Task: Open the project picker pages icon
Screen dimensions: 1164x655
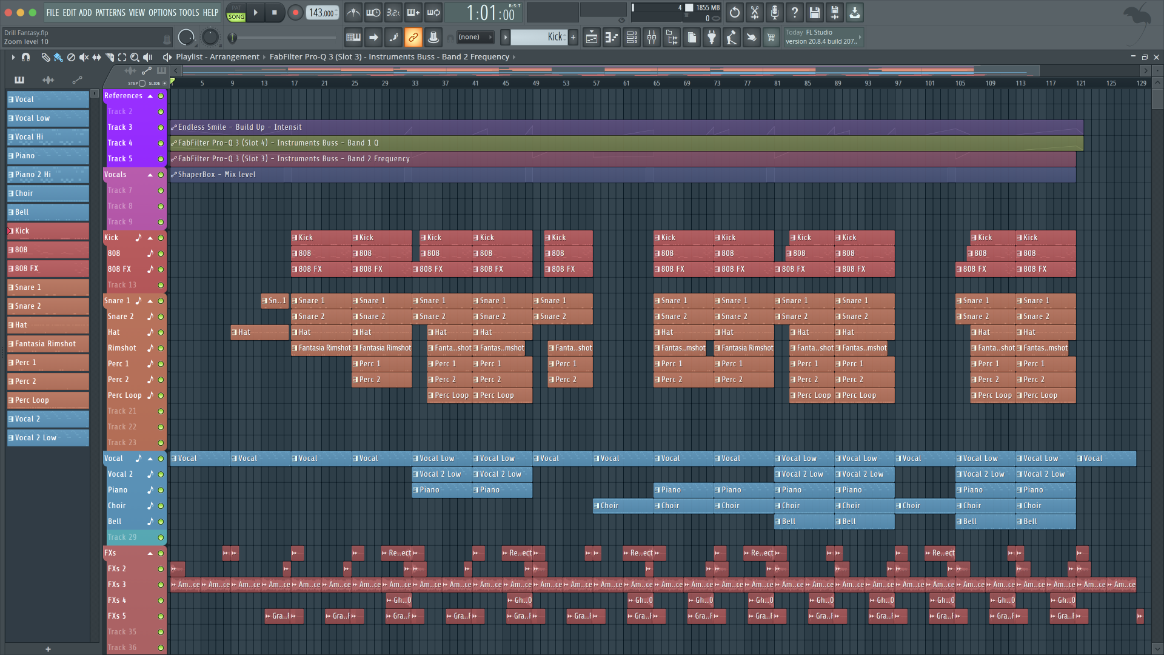Action: tap(692, 38)
